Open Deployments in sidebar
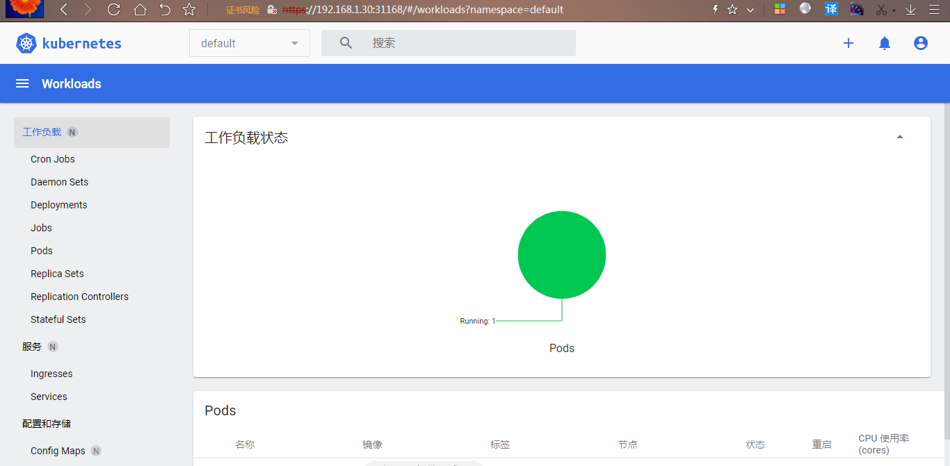 59,205
